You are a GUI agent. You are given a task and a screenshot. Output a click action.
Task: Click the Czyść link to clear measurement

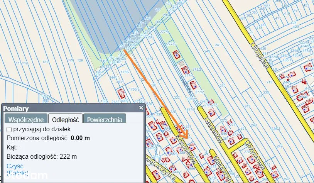click(15, 166)
